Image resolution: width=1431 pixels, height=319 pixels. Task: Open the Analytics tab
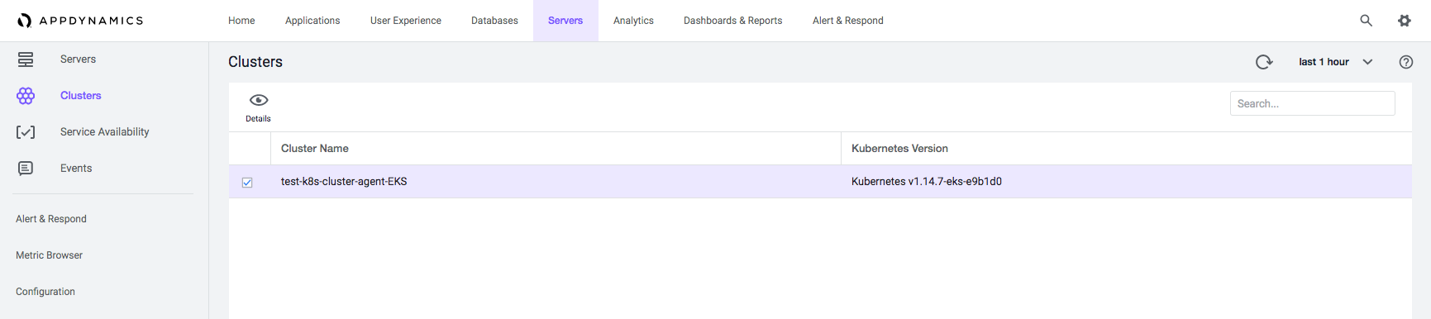[633, 21]
